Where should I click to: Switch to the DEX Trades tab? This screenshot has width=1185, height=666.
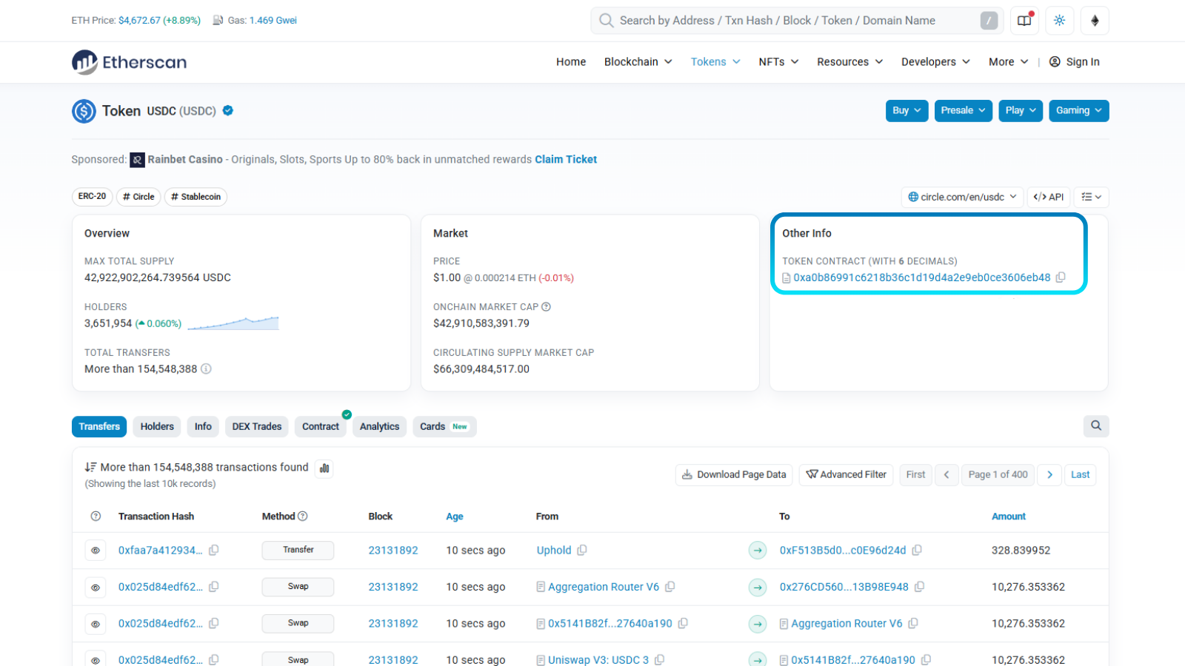pyautogui.click(x=257, y=427)
